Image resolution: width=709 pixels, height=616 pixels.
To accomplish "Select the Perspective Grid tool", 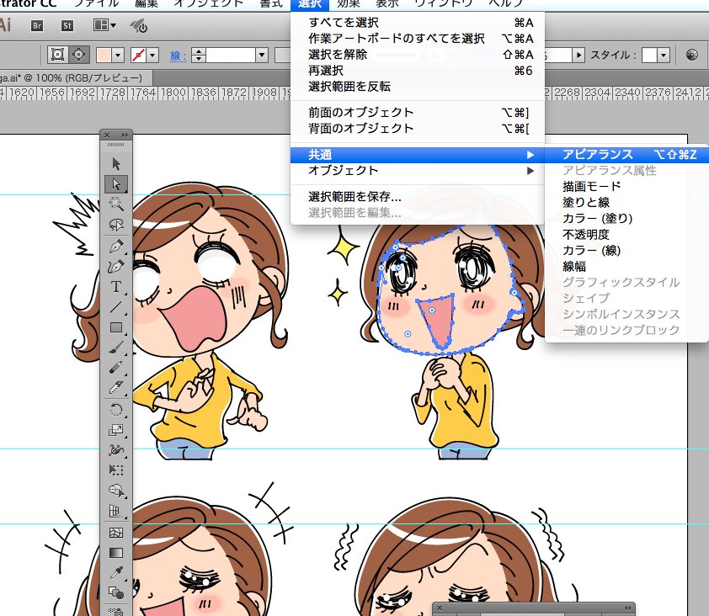I will 116,511.
